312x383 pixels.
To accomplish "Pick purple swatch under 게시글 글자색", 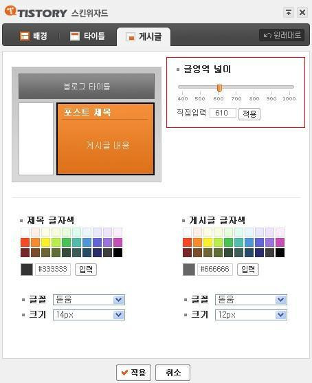I will (270, 242).
